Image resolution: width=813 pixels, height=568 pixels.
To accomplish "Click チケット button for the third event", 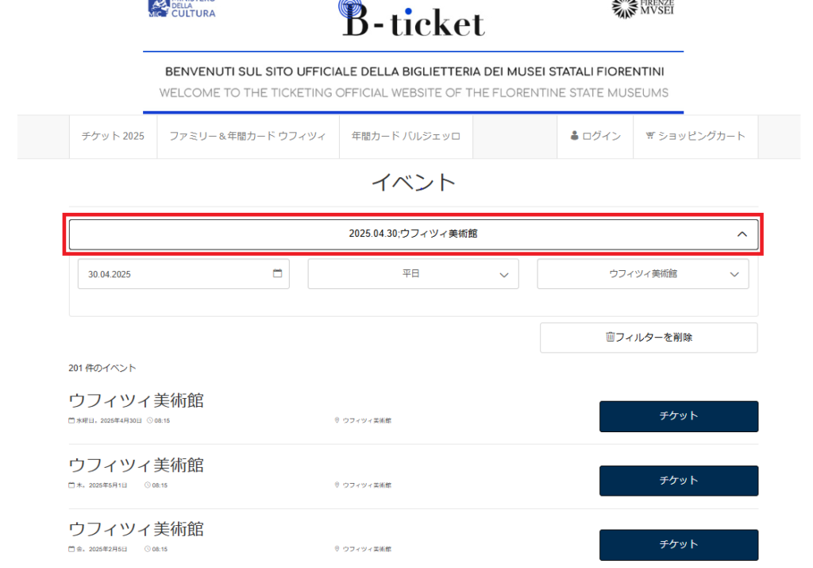I will pyautogui.click(x=679, y=545).
